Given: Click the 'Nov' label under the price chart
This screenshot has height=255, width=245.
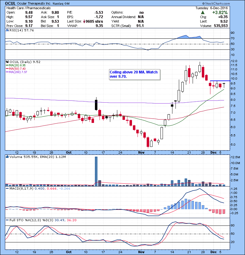Looking at the screenshot, I should pos(141,153).
